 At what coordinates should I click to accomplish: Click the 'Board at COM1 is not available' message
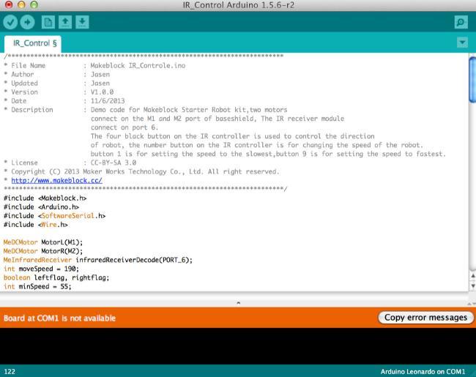60,318
